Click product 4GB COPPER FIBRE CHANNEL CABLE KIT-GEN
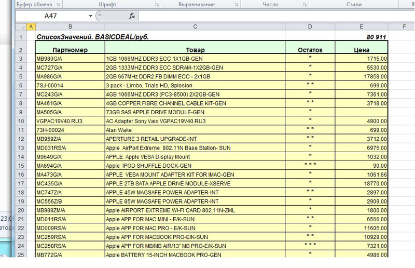The image size is (415, 268). pos(195,103)
